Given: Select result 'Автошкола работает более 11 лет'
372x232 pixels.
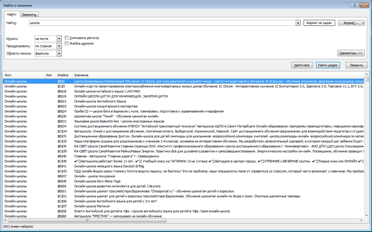Looking at the screenshot, I should click(x=183, y=161).
